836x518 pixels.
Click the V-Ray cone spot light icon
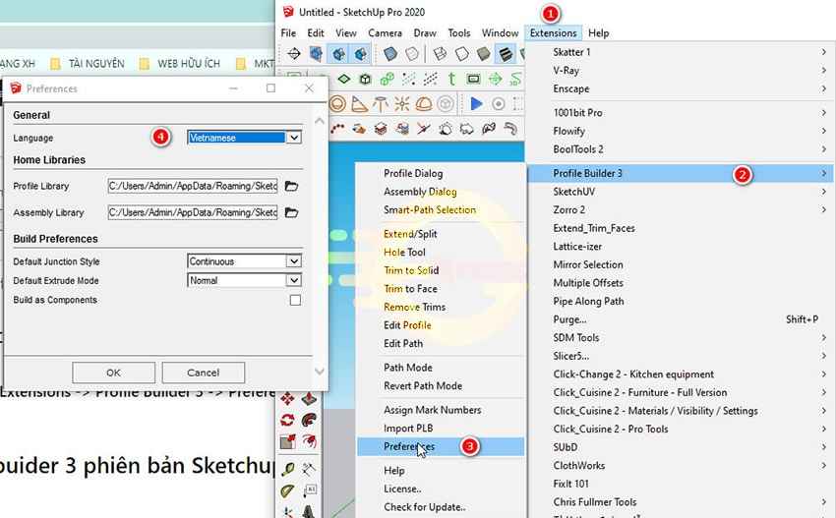coord(359,104)
